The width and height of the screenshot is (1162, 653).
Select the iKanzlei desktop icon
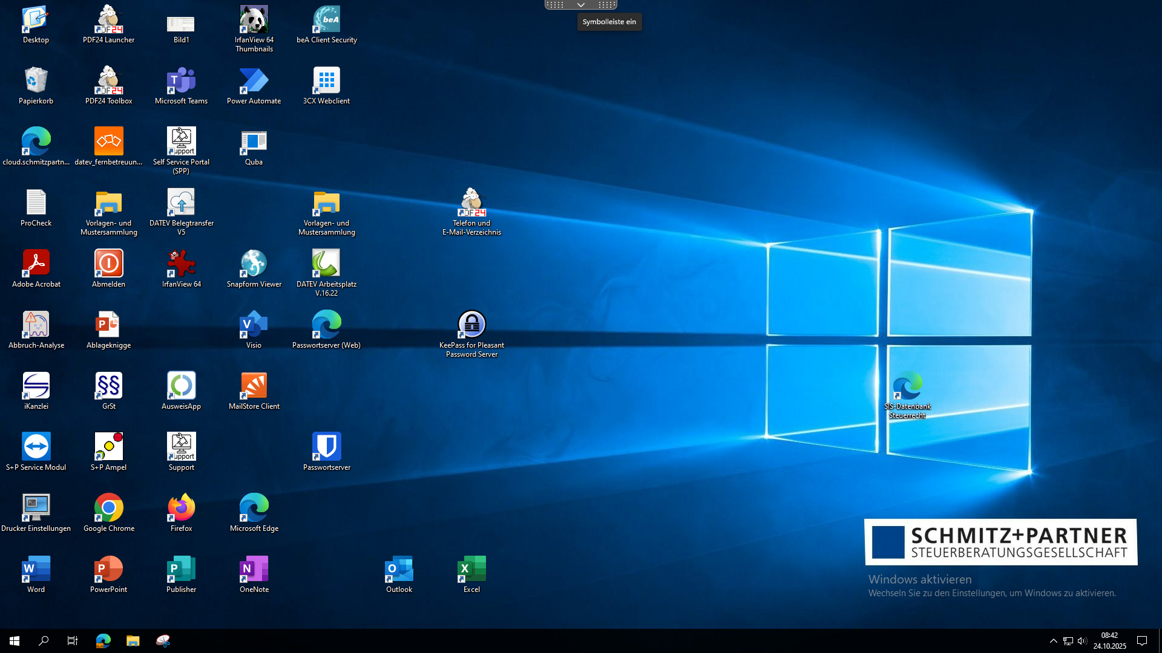click(36, 386)
